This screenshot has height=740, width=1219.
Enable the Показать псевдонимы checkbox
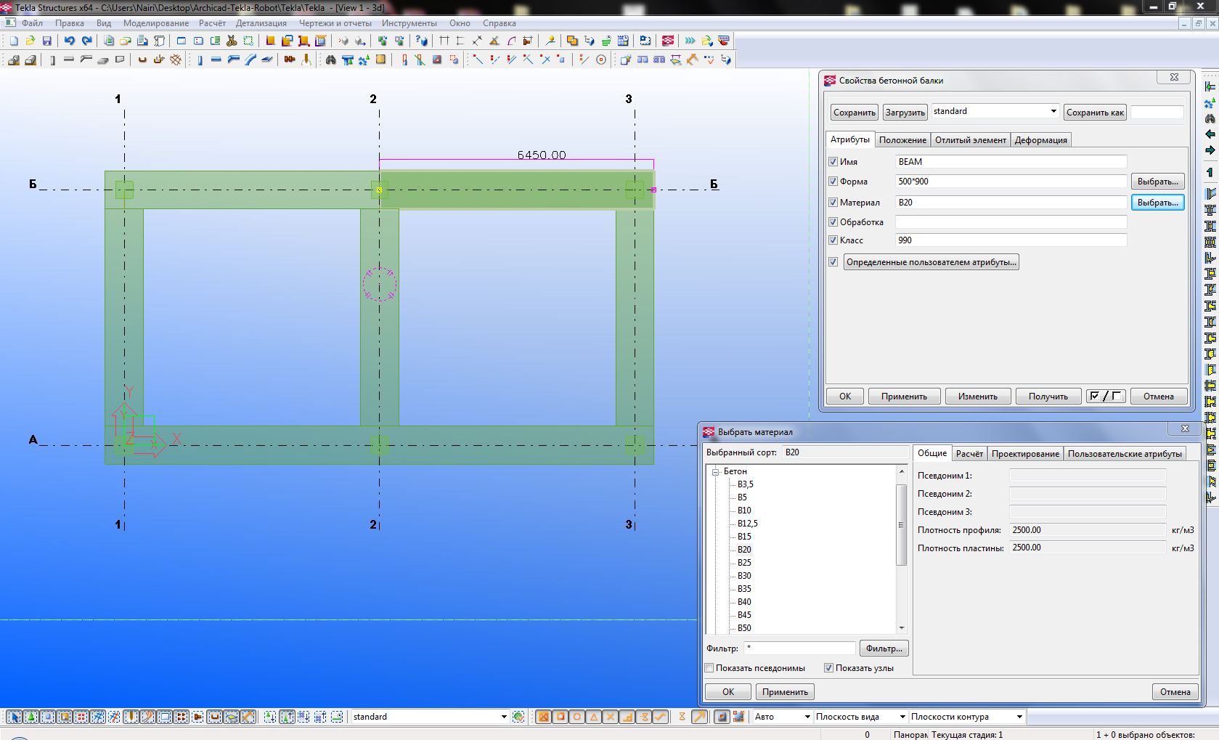(x=709, y=668)
